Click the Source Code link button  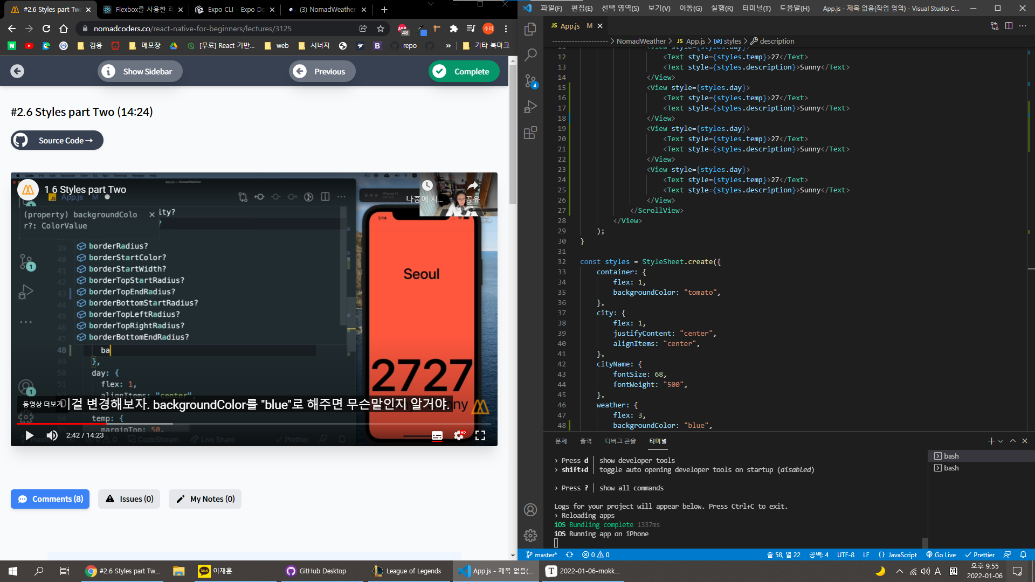(x=57, y=140)
